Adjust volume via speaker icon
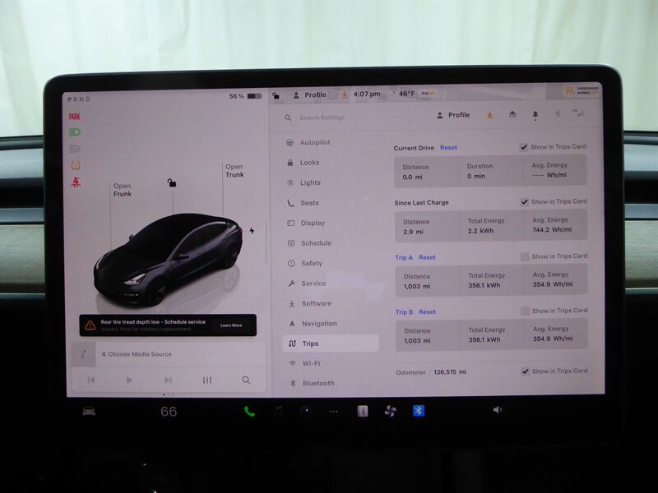Image resolution: width=658 pixels, height=493 pixels. pos(498,409)
